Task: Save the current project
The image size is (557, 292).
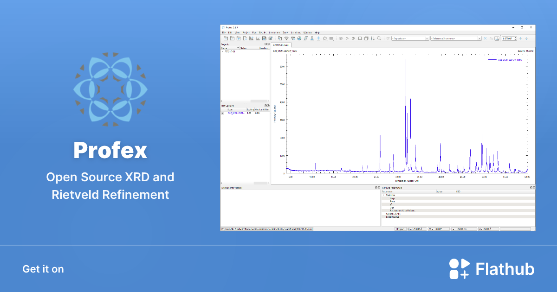Action: click(264, 38)
